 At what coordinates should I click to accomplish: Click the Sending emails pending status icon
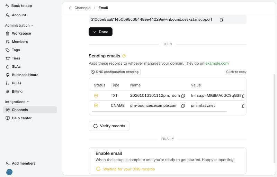124,56
